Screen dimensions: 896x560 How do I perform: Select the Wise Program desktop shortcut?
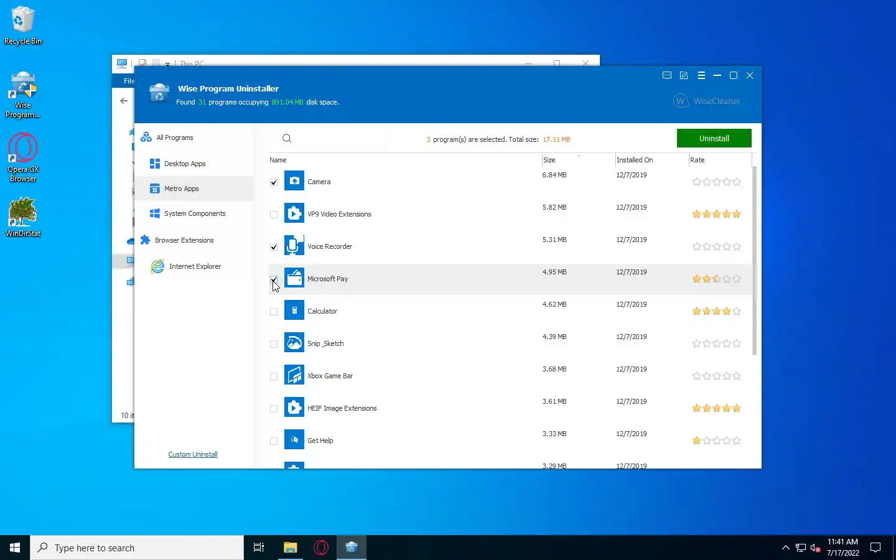23,95
